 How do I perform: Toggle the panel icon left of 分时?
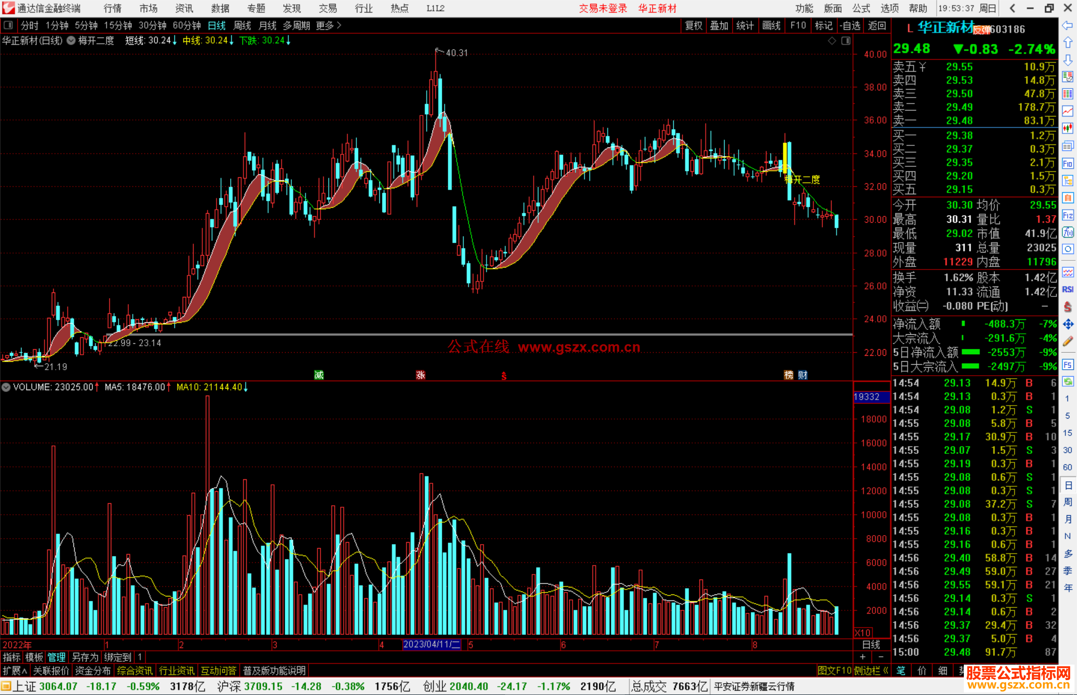(8, 25)
